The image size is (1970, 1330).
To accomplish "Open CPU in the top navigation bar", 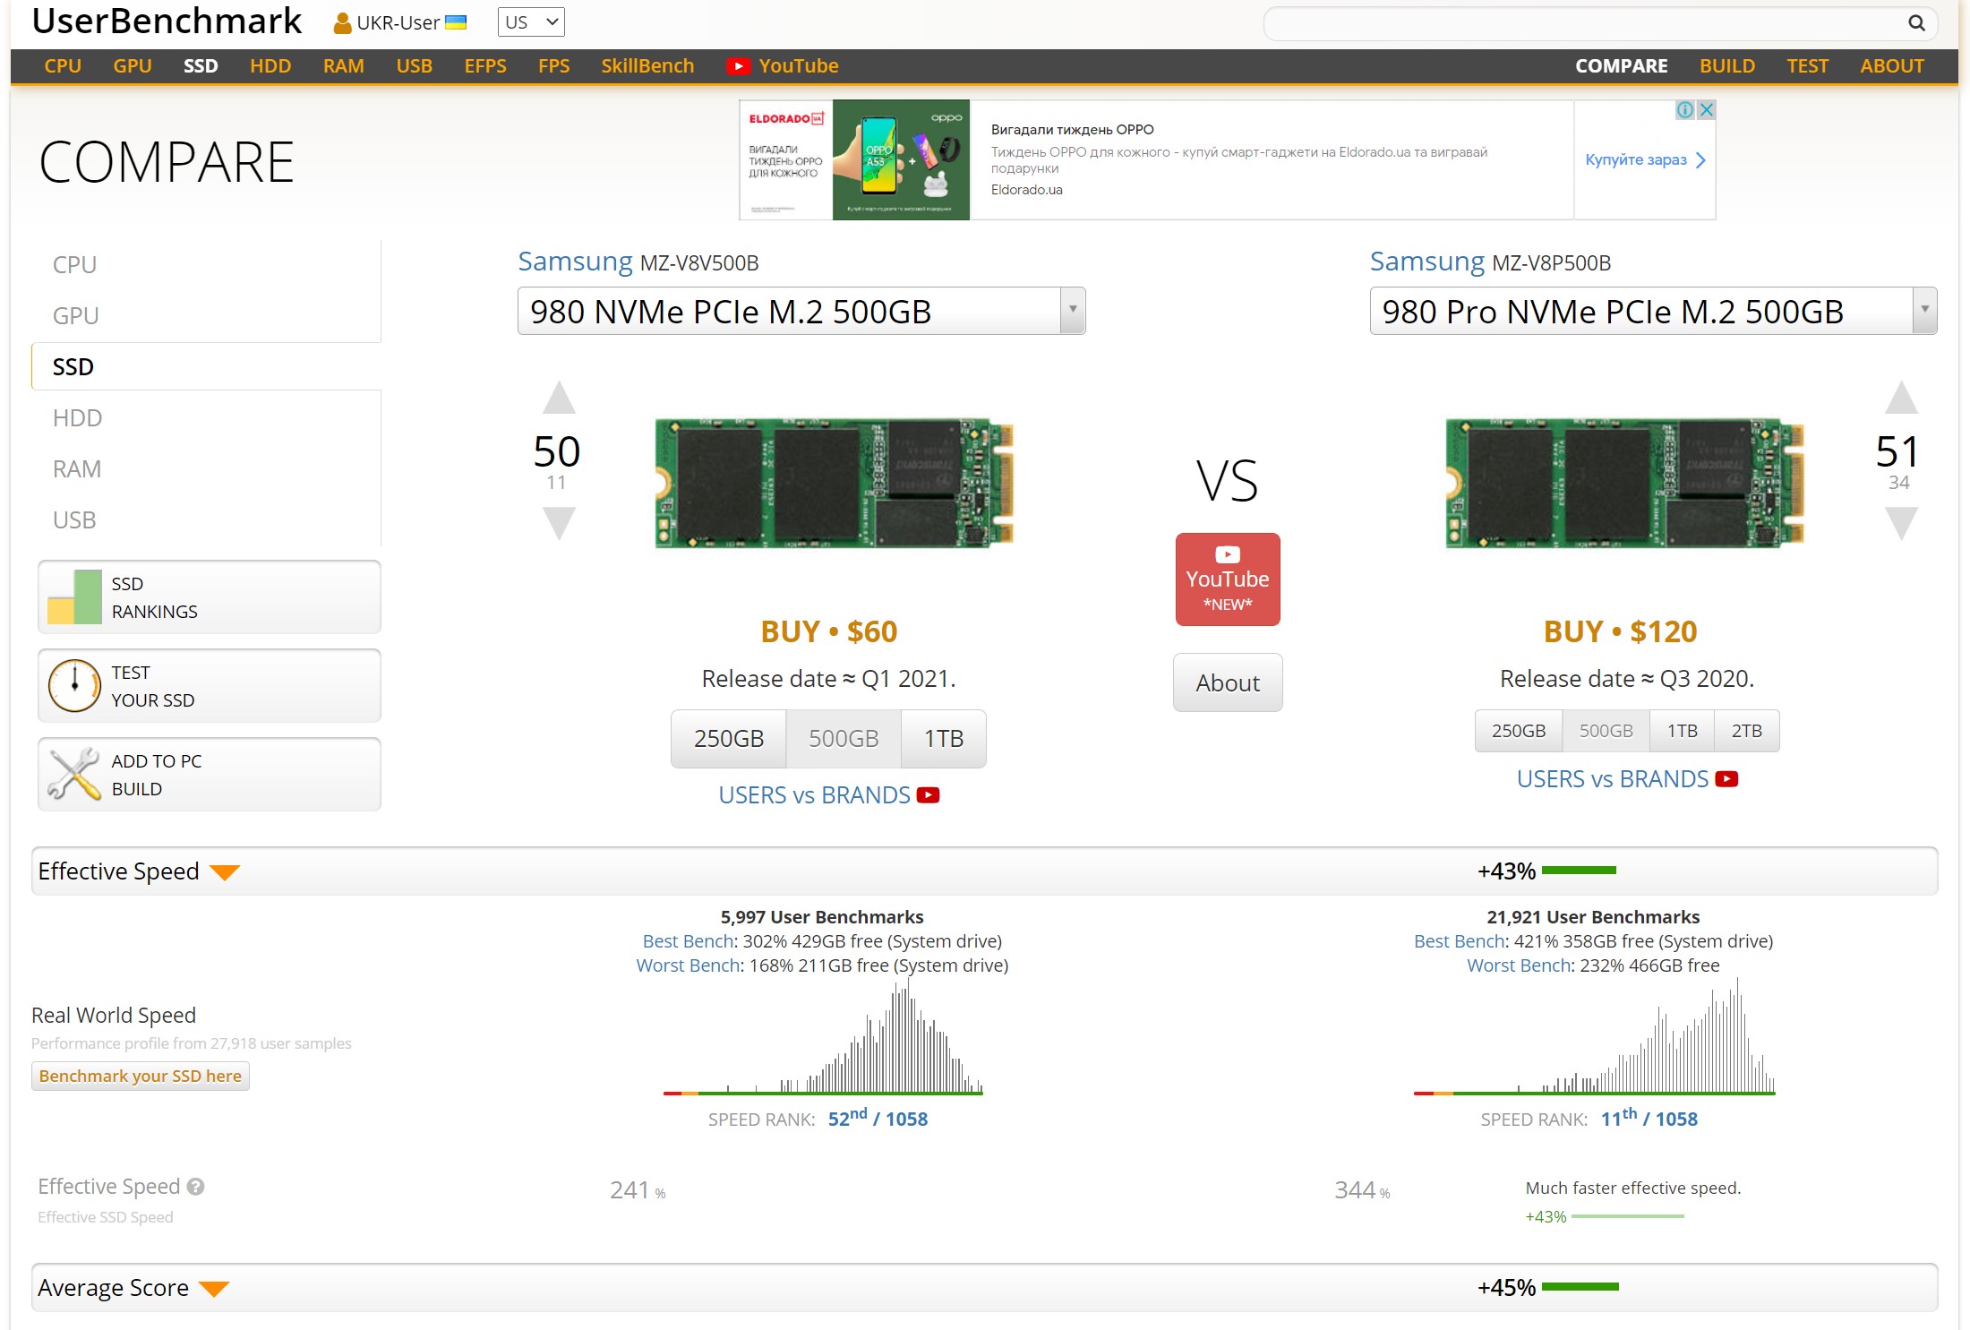I will [63, 66].
